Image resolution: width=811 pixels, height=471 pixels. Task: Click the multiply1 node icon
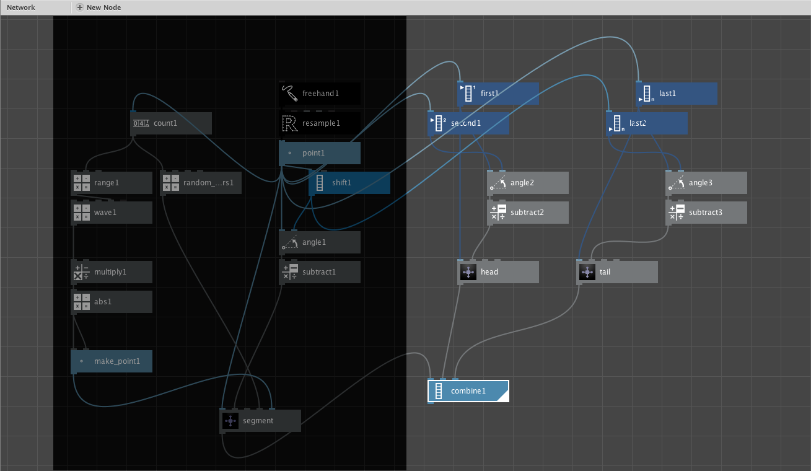coord(82,272)
